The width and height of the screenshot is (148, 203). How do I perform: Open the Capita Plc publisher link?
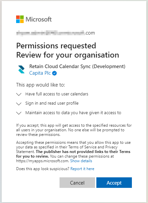pos(40,73)
